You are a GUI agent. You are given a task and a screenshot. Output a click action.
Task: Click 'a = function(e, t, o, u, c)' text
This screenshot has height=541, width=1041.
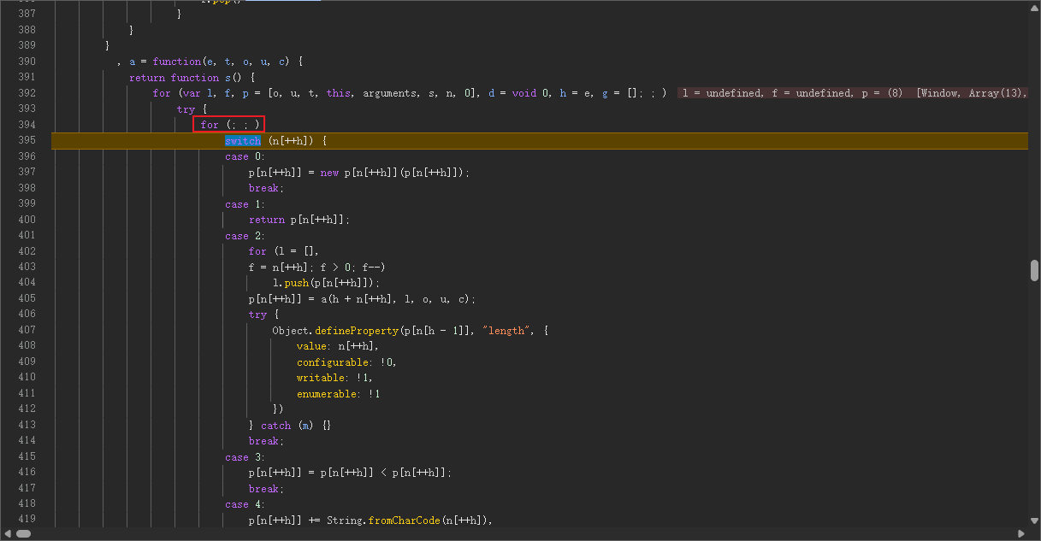pyautogui.click(x=210, y=62)
